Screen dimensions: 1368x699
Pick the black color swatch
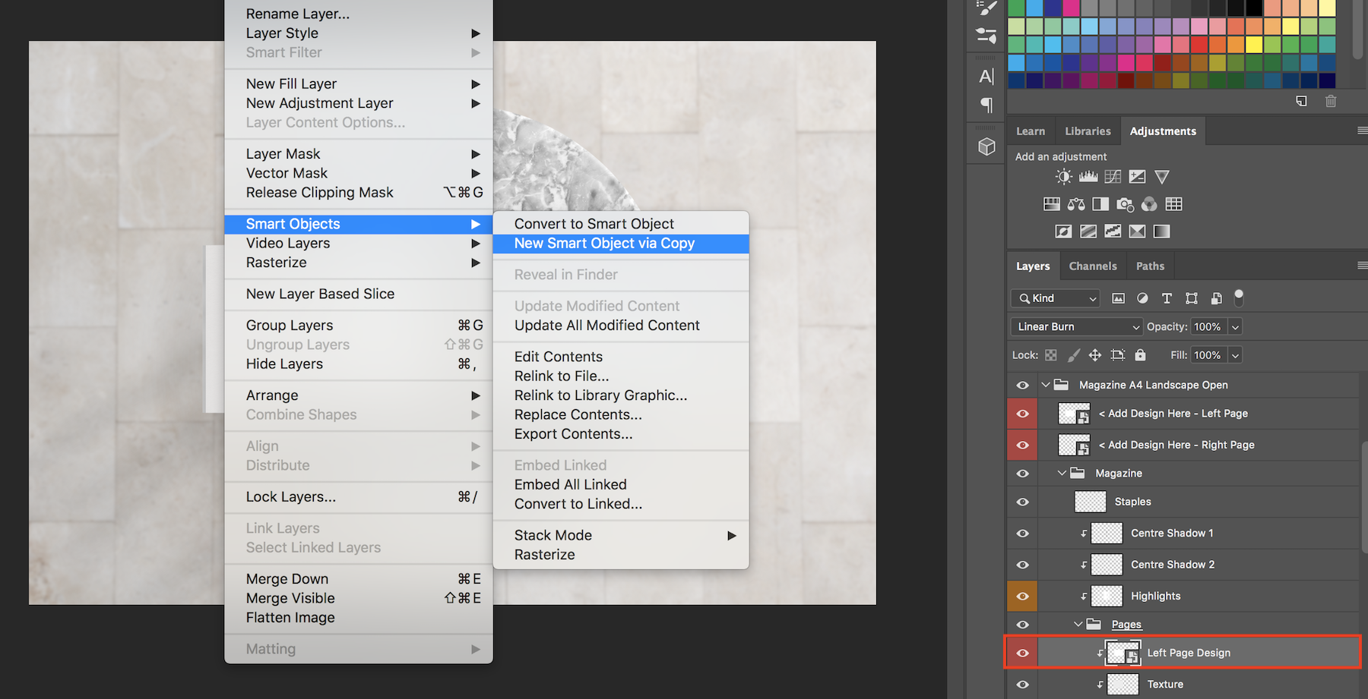1254,8
